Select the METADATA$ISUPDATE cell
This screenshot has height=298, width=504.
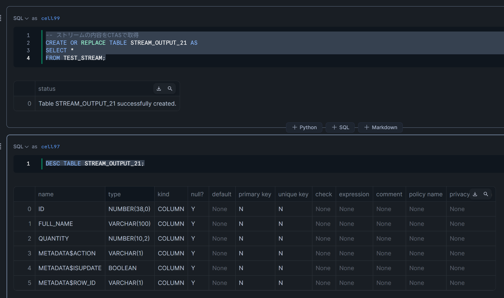coord(70,268)
